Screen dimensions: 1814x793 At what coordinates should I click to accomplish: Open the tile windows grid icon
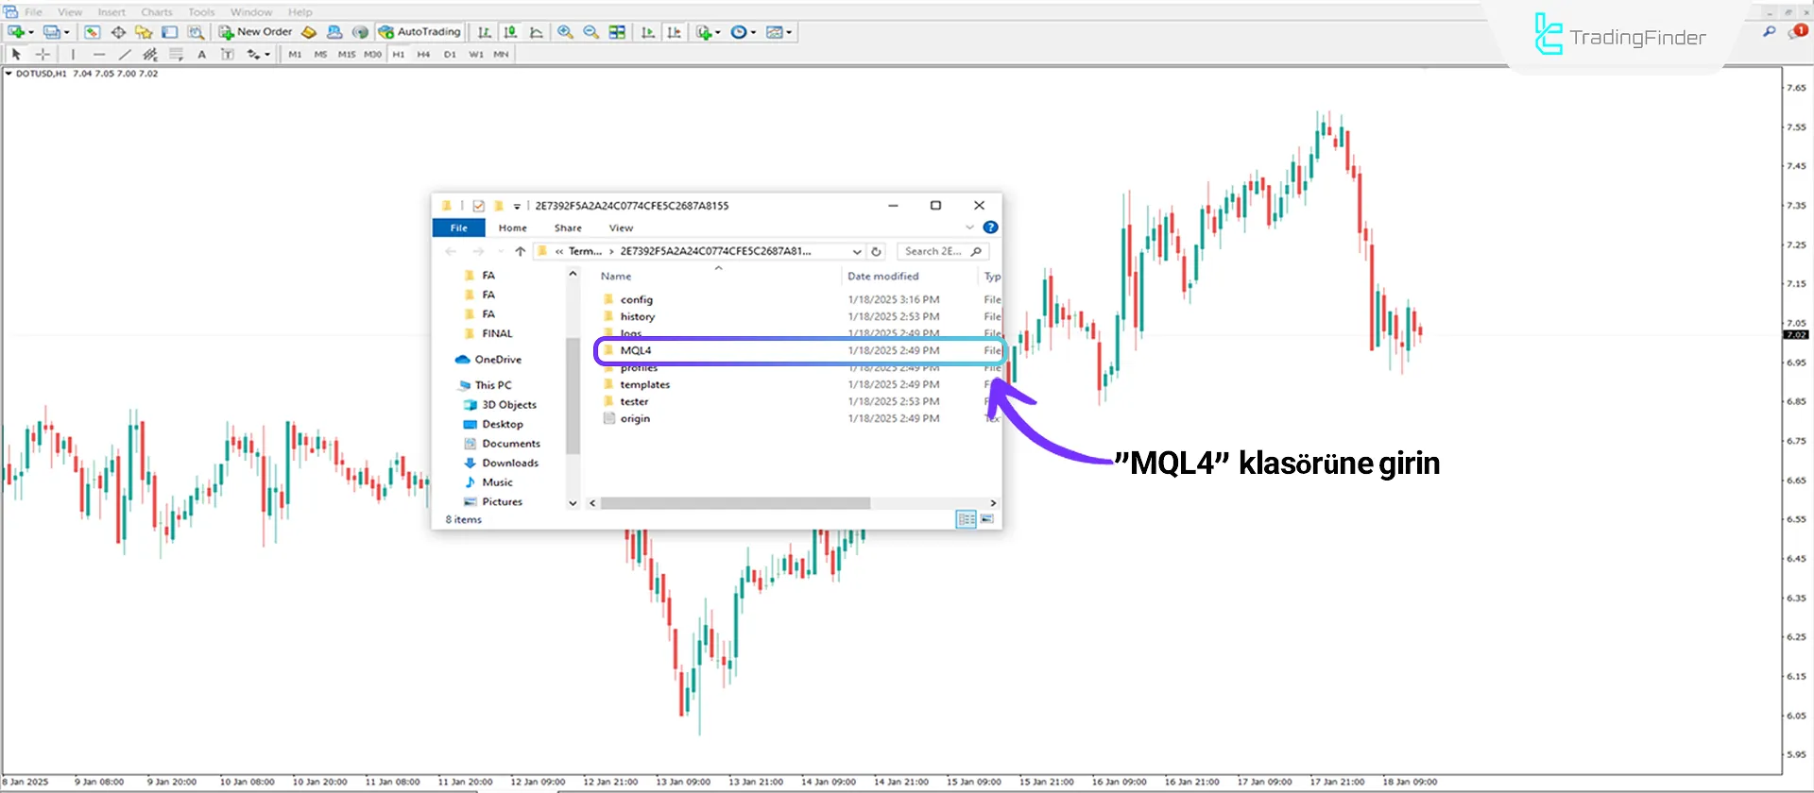tap(617, 32)
